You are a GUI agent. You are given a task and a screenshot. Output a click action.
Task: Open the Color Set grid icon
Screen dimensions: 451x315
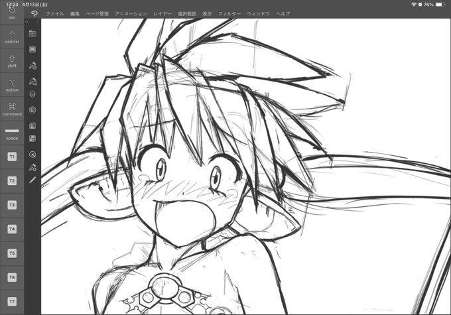(32, 139)
